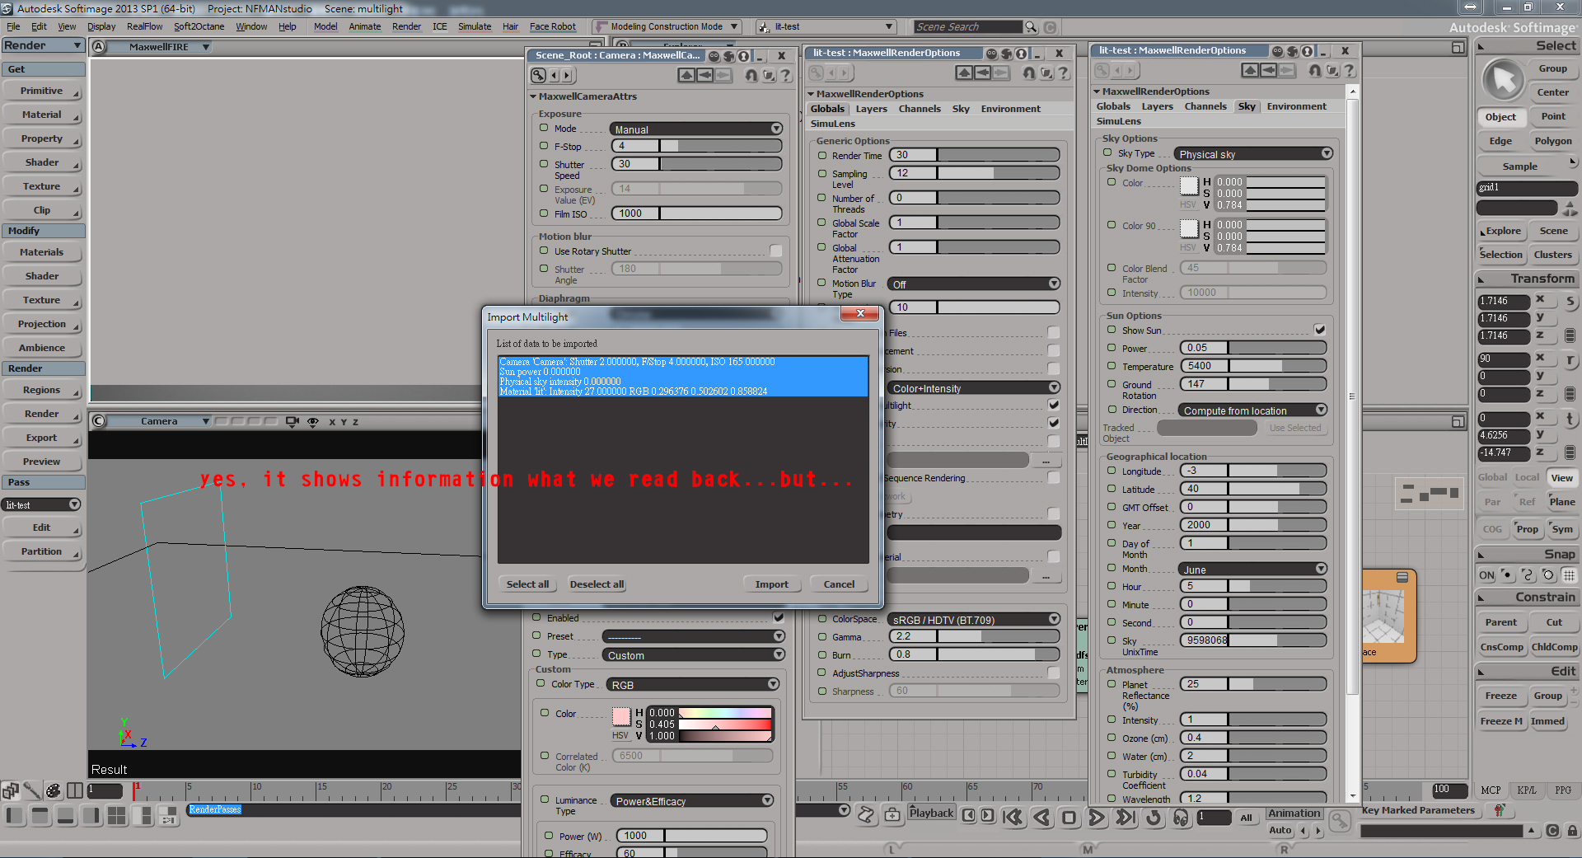The width and height of the screenshot is (1582, 858).
Task: Toggle the Auto key button
Action: click(x=1280, y=831)
